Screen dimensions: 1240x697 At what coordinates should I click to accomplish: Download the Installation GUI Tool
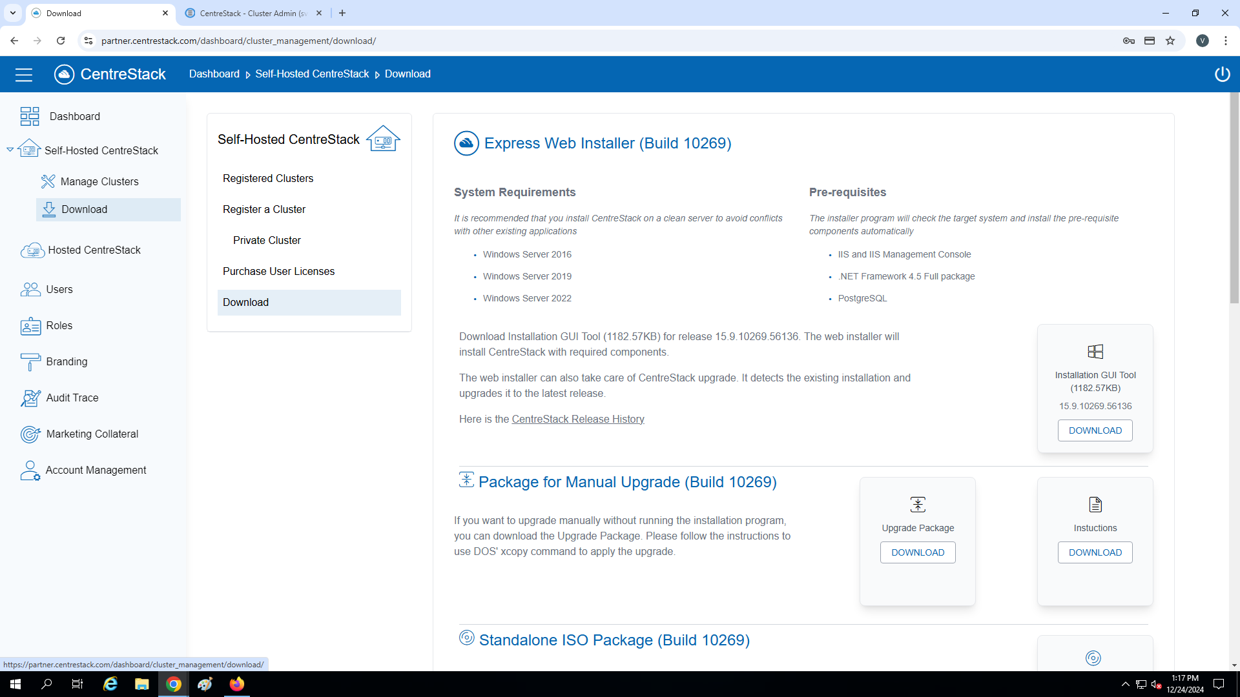[x=1095, y=430]
